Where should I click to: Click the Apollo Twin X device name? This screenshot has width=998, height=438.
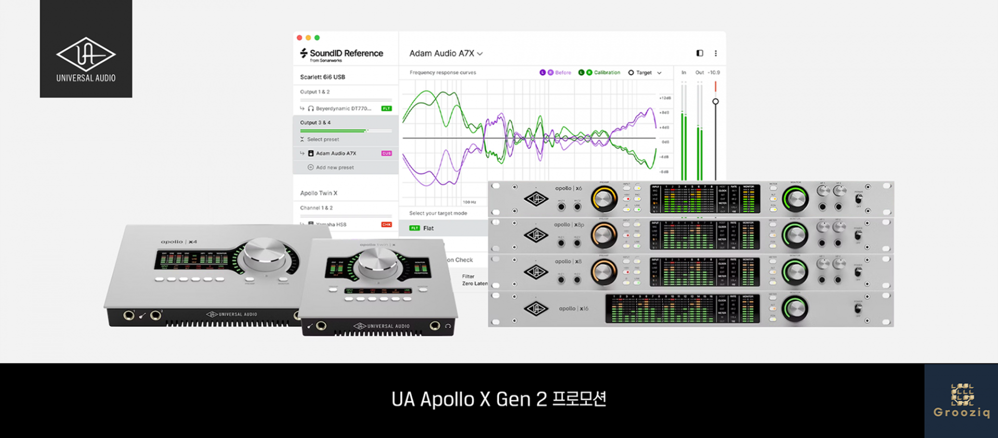(319, 193)
